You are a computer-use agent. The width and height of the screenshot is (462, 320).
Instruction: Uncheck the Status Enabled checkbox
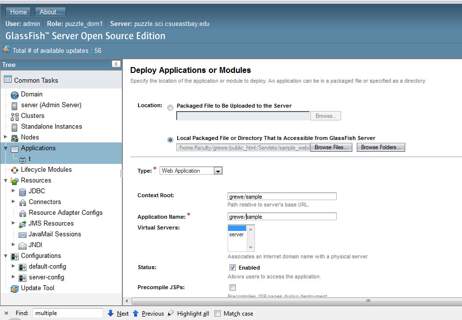(232, 268)
